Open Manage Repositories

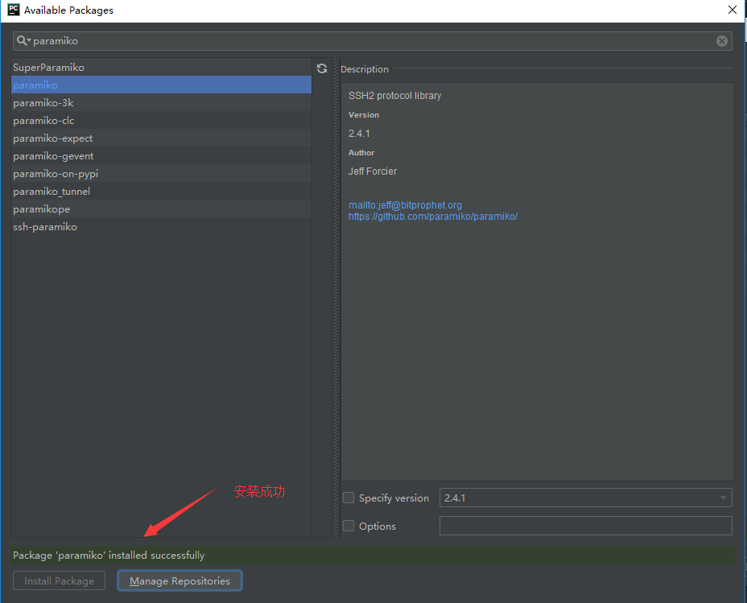pos(180,580)
